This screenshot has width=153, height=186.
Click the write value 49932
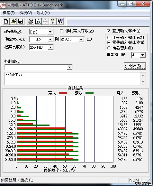point(122,129)
